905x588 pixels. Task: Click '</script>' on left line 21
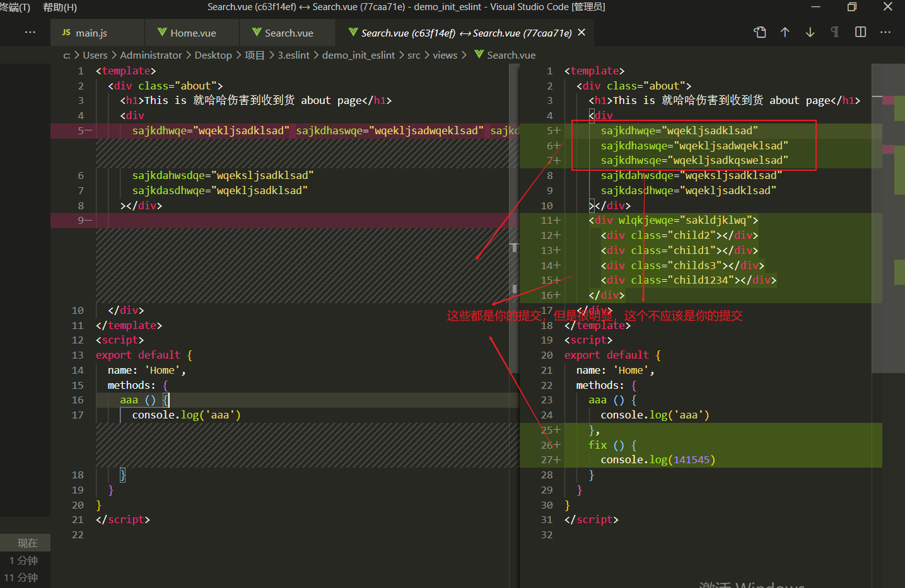tap(123, 519)
